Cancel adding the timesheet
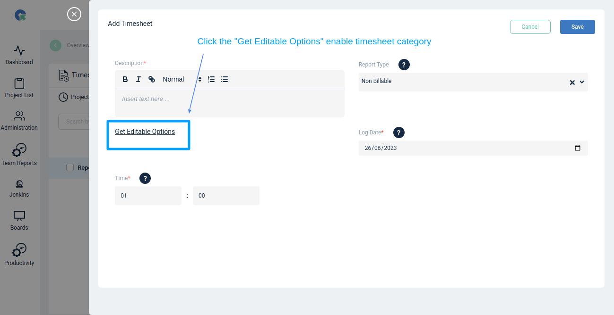 pyautogui.click(x=530, y=27)
